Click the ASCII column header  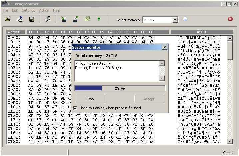(x=202, y=32)
